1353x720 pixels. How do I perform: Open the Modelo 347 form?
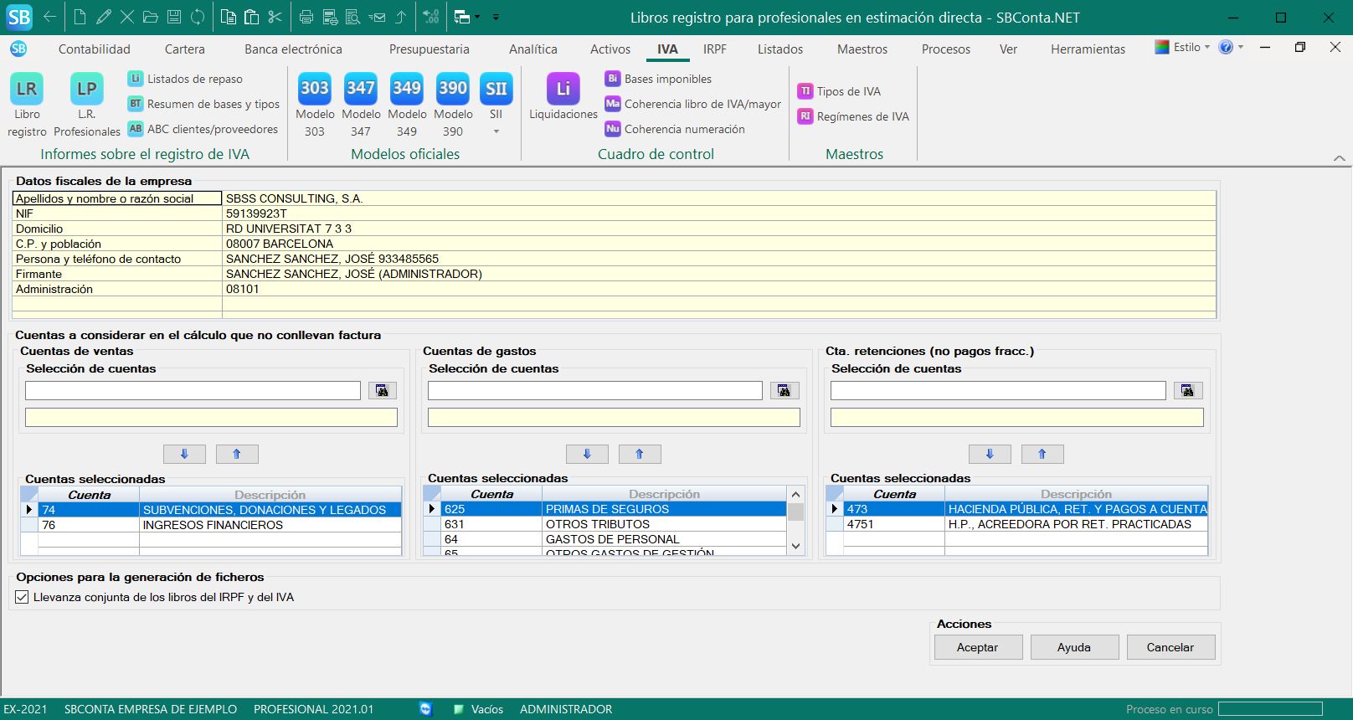tap(361, 89)
